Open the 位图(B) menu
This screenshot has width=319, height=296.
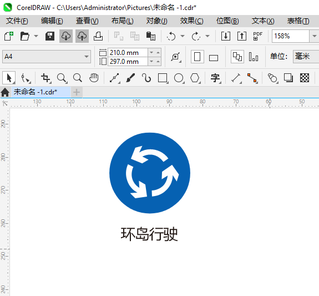(x=227, y=21)
